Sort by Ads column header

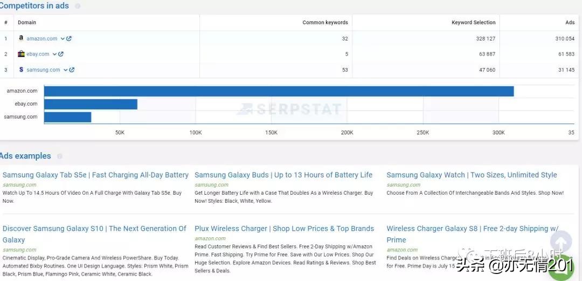(570, 22)
